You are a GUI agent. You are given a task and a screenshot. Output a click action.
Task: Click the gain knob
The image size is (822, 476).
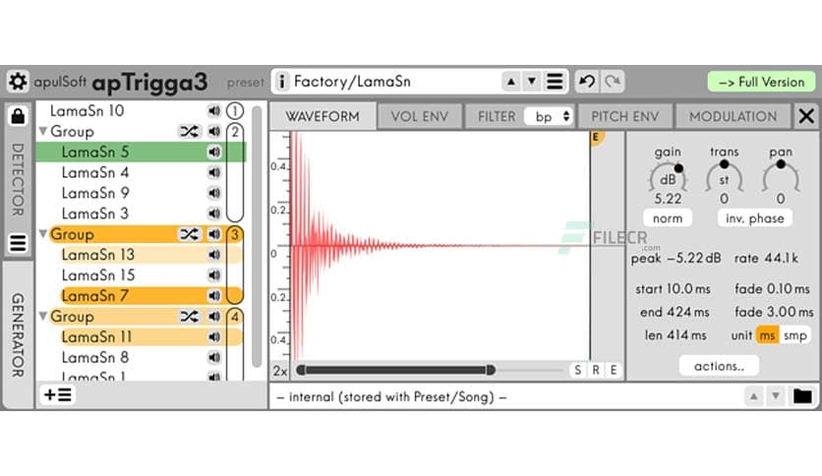668,179
